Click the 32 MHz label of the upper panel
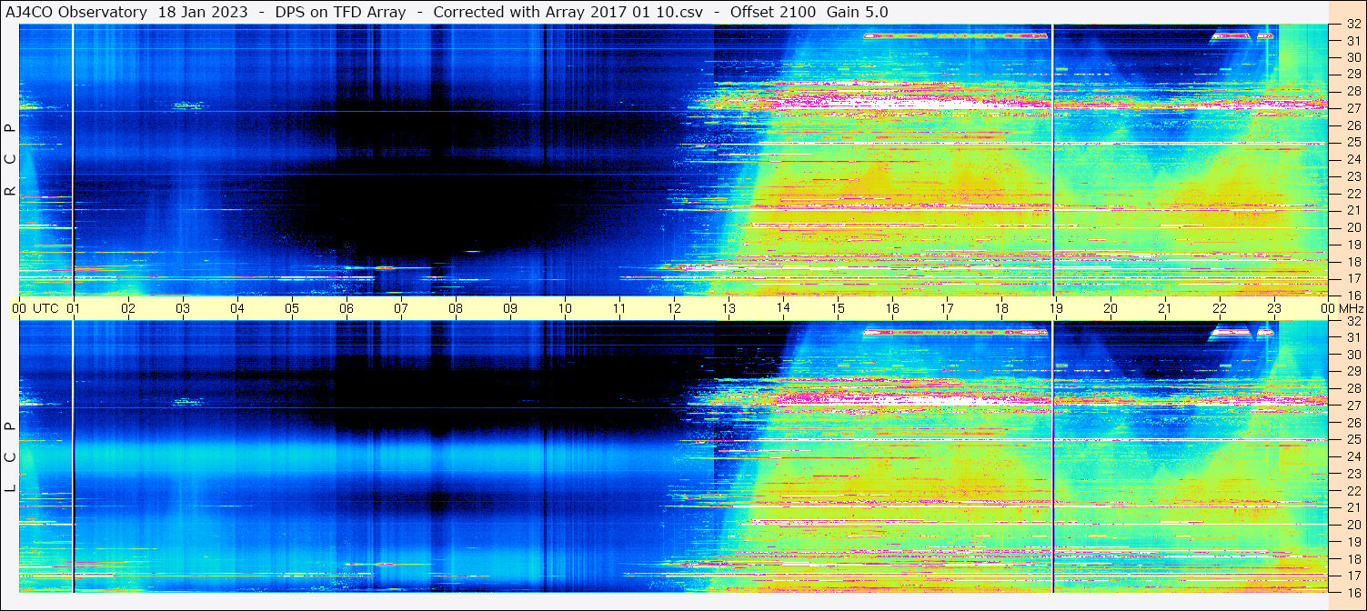 click(x=1352, y=25)
